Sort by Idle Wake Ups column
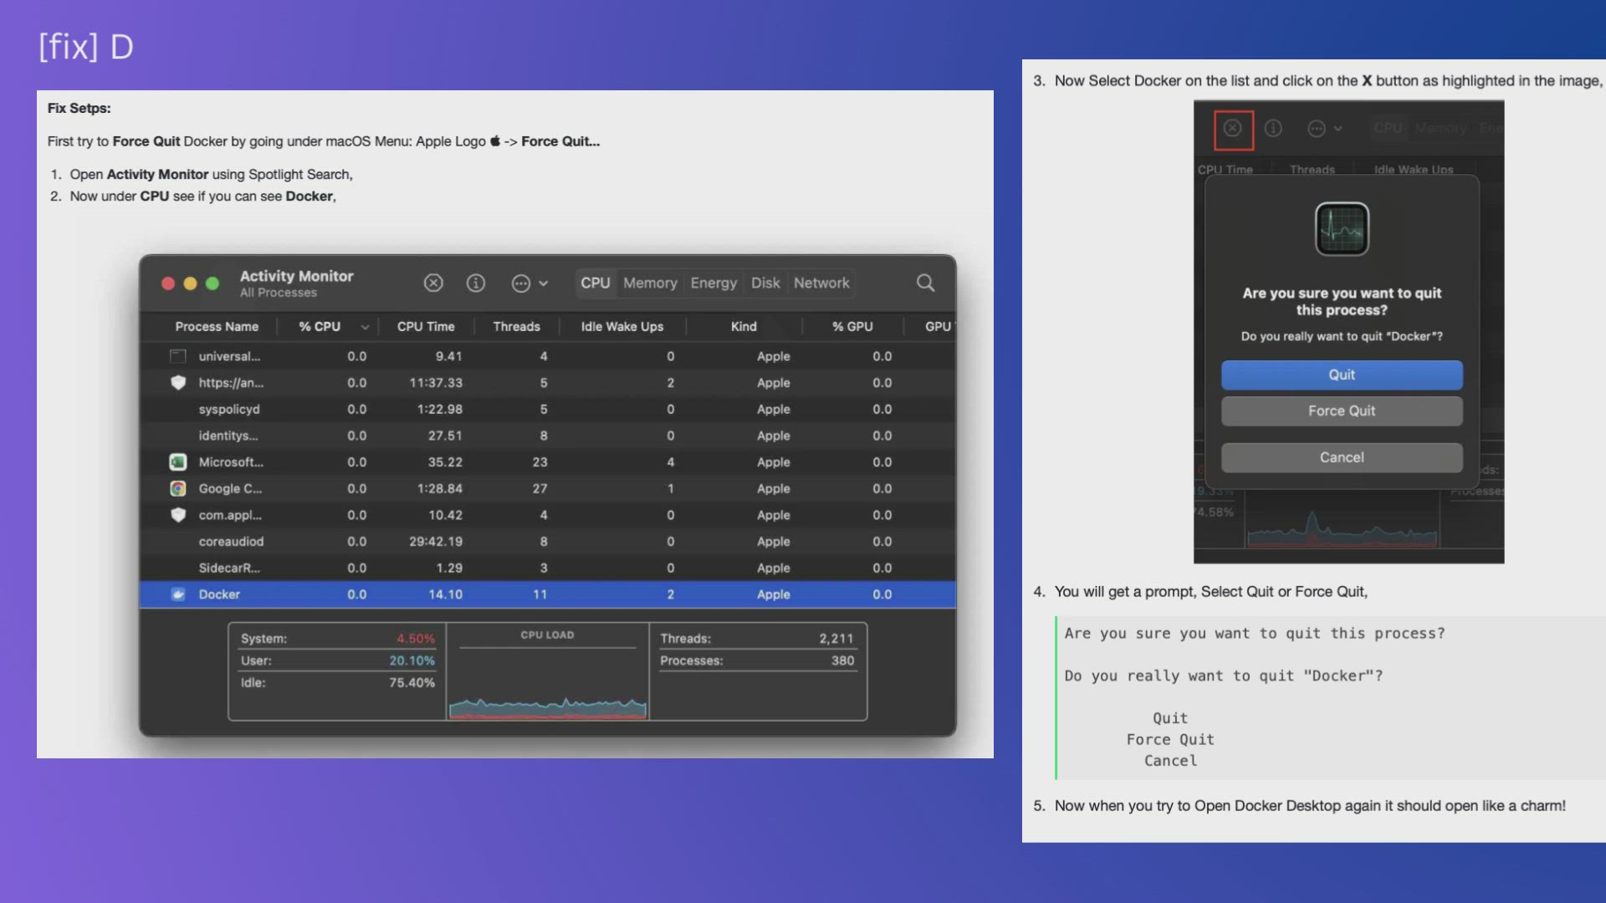1606x903 pixels. [622, 327]
